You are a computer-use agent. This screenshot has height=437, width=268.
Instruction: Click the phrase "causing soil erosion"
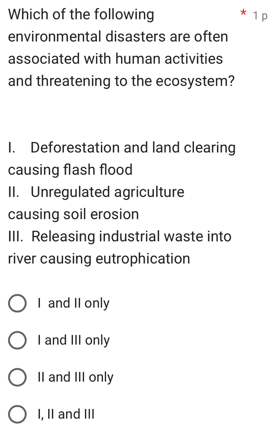pos(73,214)
